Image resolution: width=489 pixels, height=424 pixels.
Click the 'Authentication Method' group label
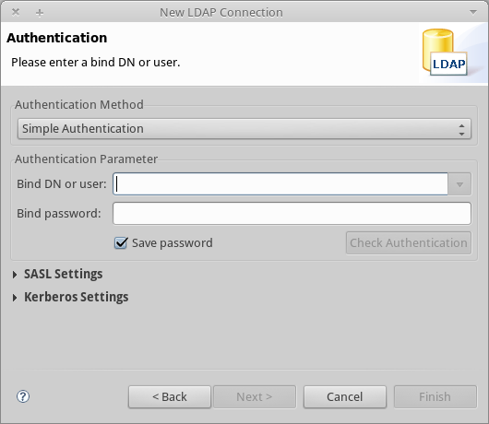point(79,105)
